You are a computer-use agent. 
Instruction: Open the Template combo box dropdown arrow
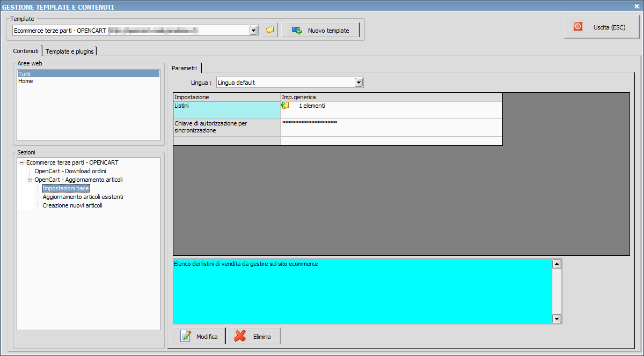point(254,31)
